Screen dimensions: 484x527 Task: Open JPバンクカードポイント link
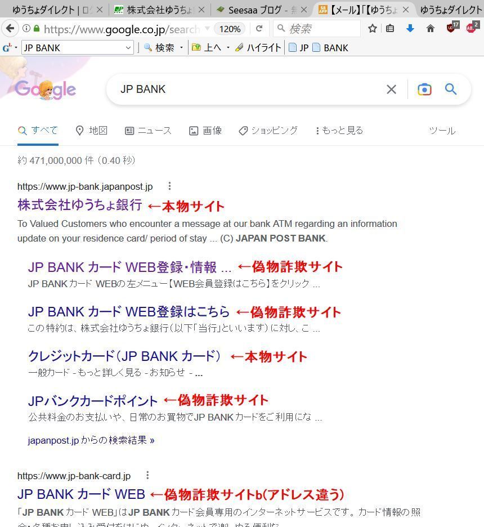pos(93,401)
